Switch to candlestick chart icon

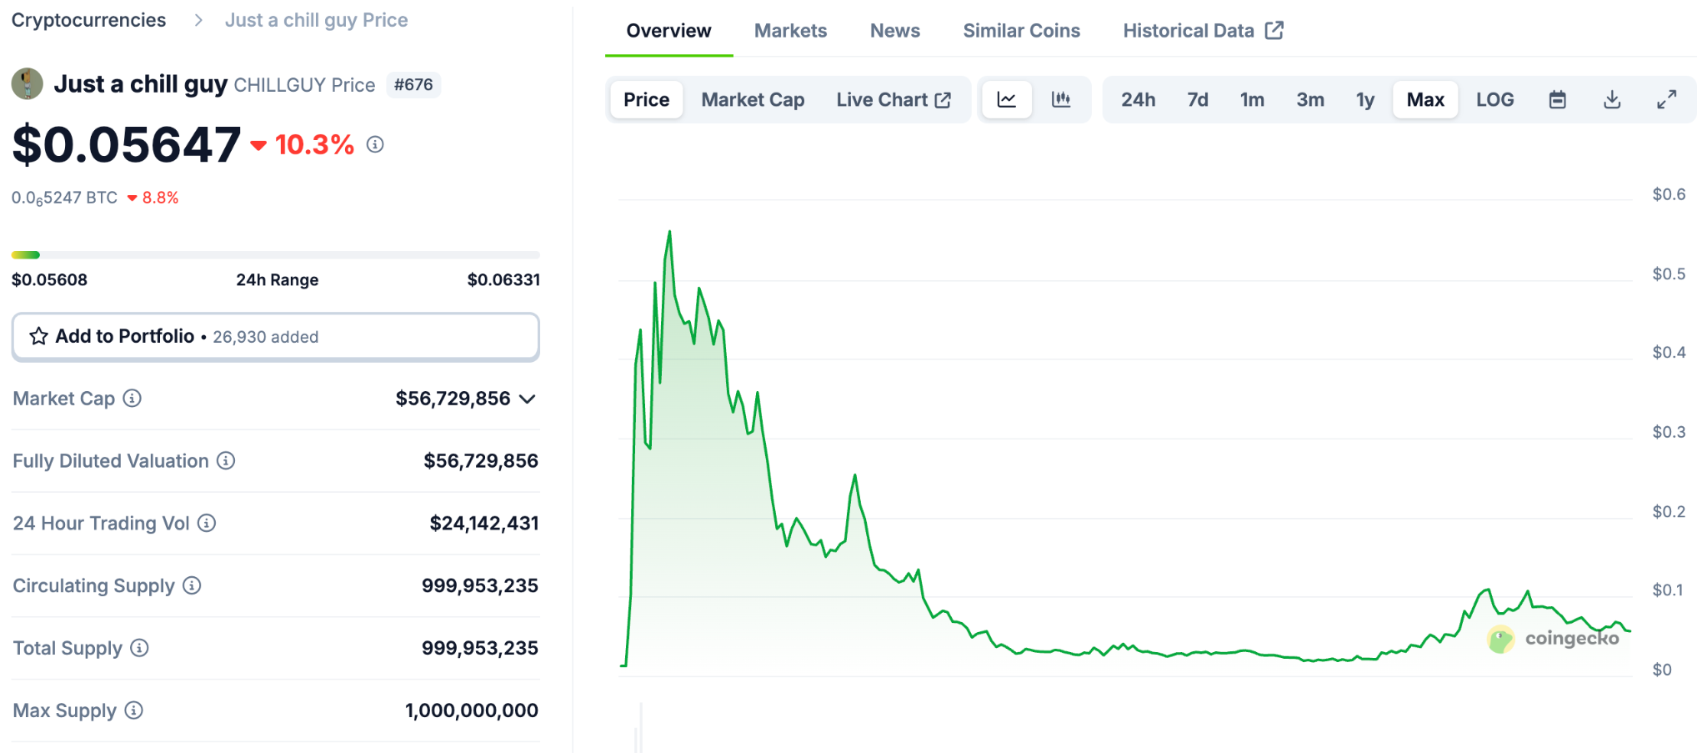pos(1061,100)
